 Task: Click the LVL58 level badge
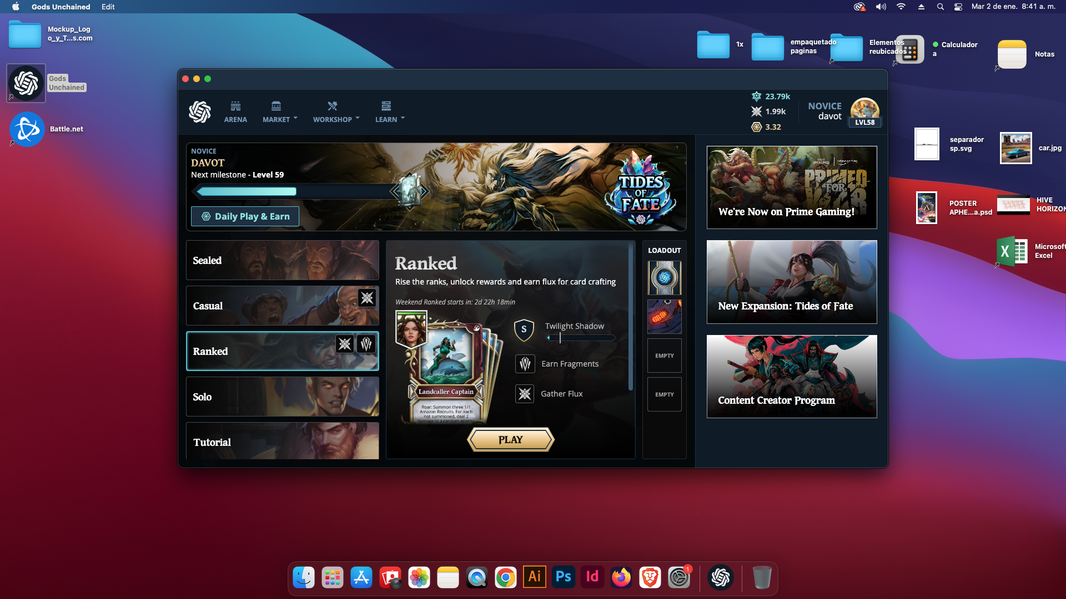[864, 123]
